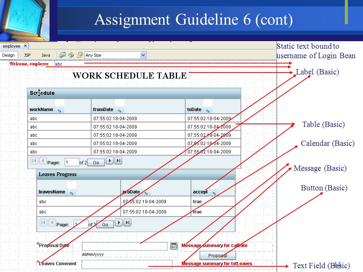Open the Any Size dropdown
This screenshot has width=363, height=272.
click(x=115, y=55)
